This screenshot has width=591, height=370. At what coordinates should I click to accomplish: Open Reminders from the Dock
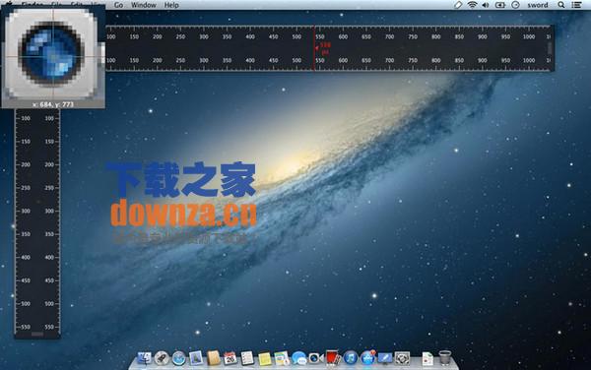point(247,358)
